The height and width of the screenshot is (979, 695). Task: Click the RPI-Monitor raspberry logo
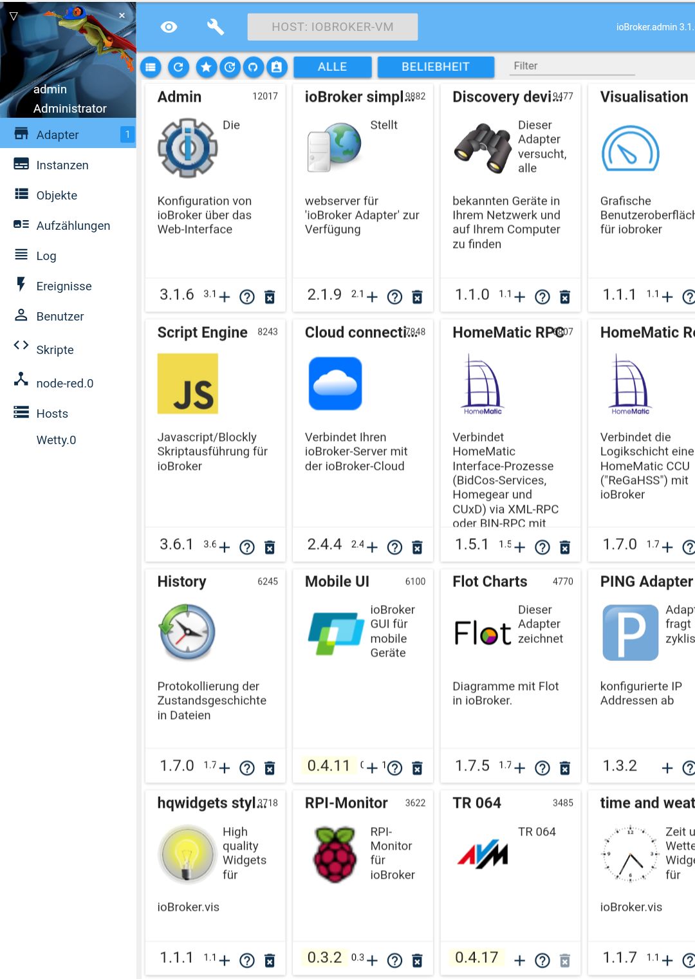(335, 854)
